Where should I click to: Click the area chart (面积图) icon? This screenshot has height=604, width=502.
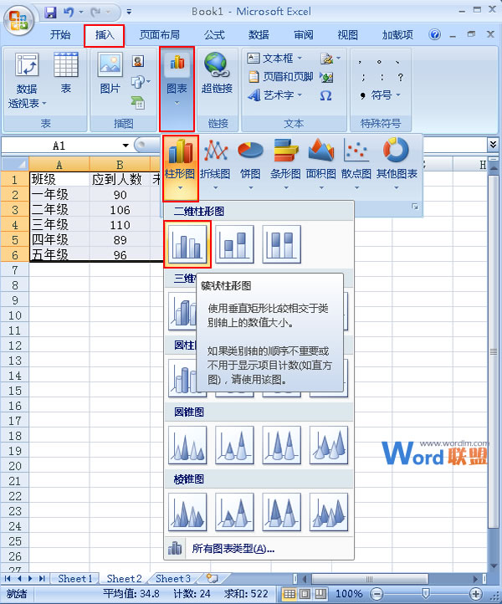point(320,160)
